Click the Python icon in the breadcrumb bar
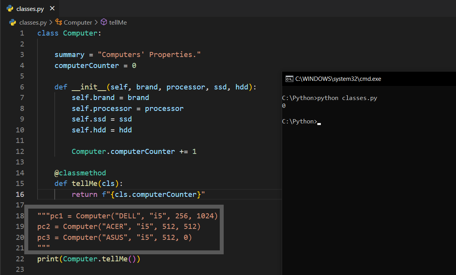The image size is (456, 275). pos(13,23)
